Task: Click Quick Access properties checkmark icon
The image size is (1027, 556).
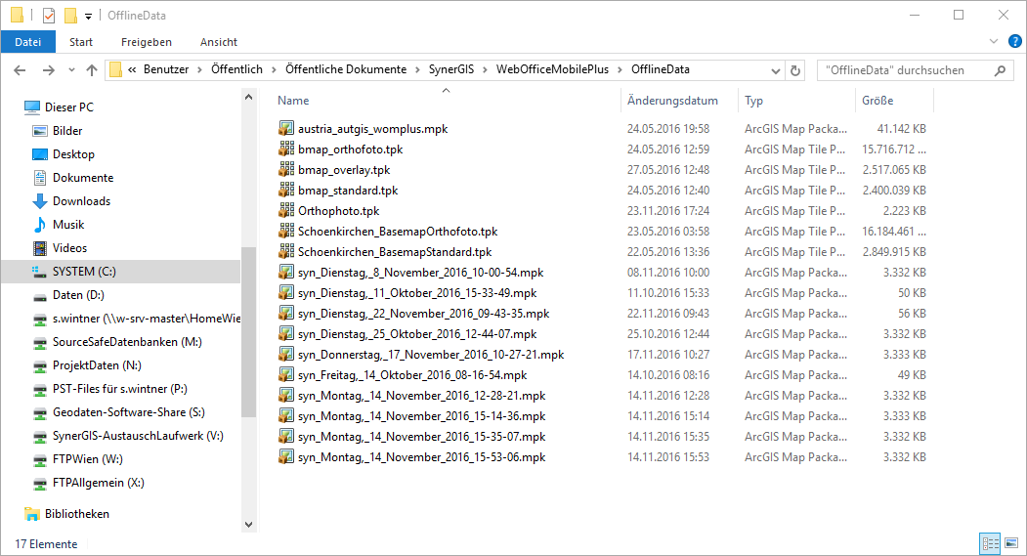Action: 49,15
